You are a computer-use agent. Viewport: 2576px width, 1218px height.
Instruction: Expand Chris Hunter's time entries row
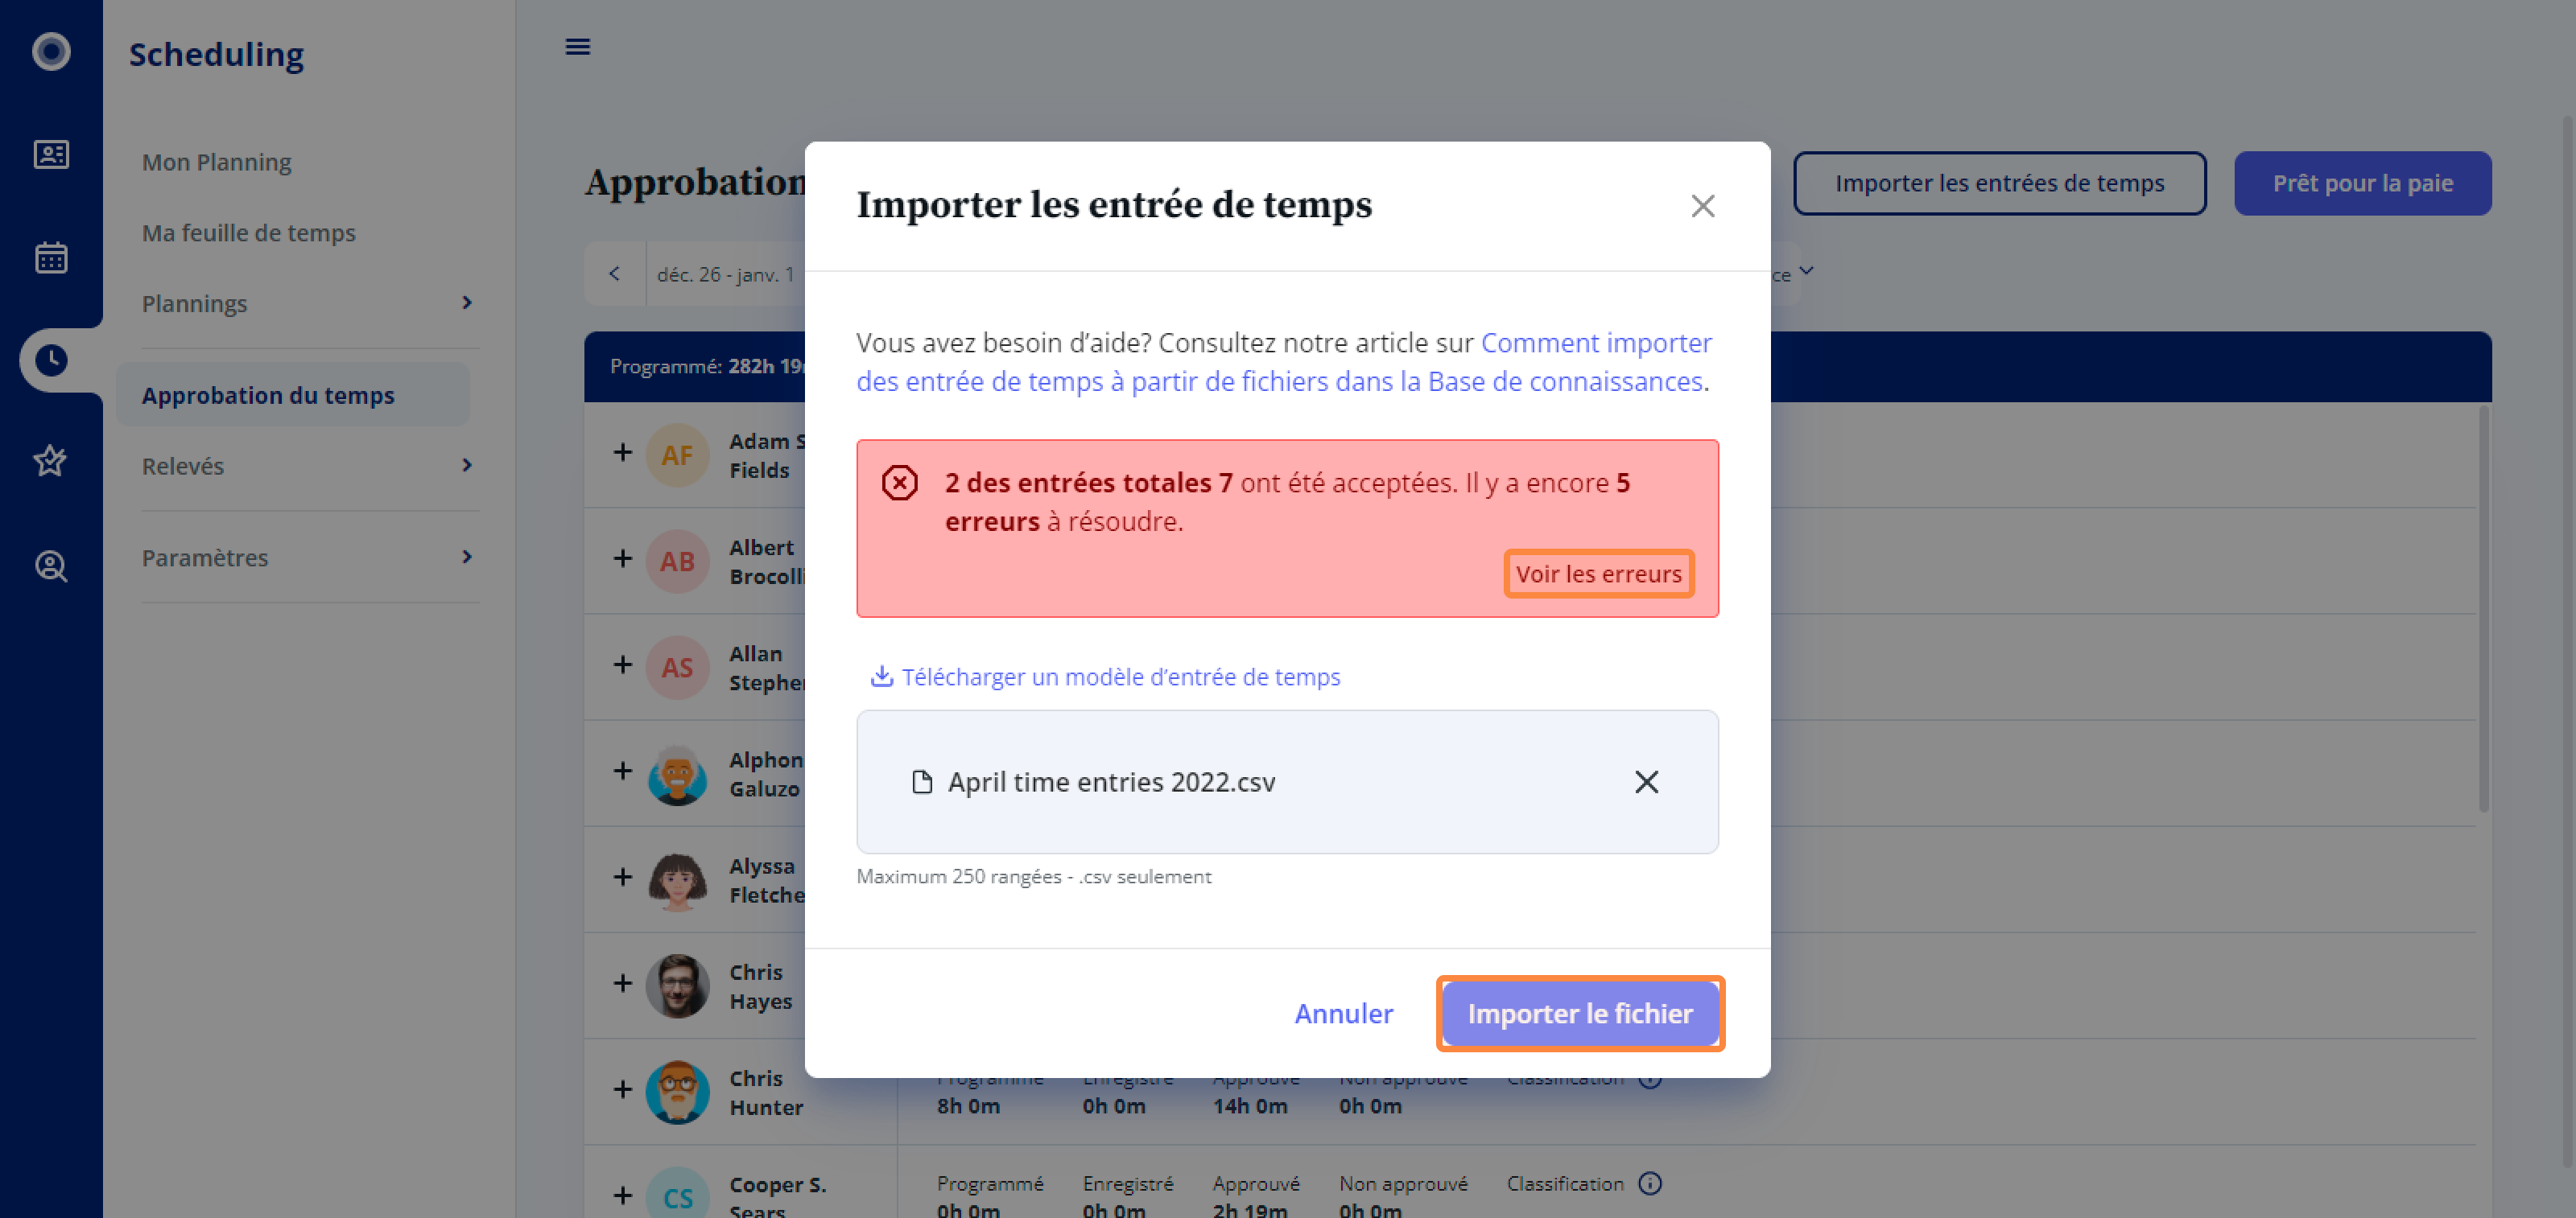pyautogui.click(x=622, y=1089)
